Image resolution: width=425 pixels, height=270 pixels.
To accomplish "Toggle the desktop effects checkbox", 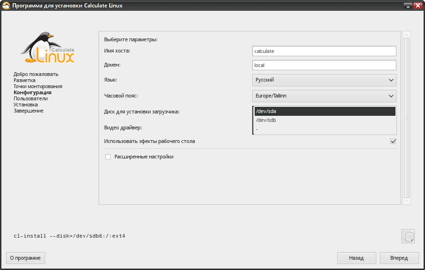I will (393, 141).
